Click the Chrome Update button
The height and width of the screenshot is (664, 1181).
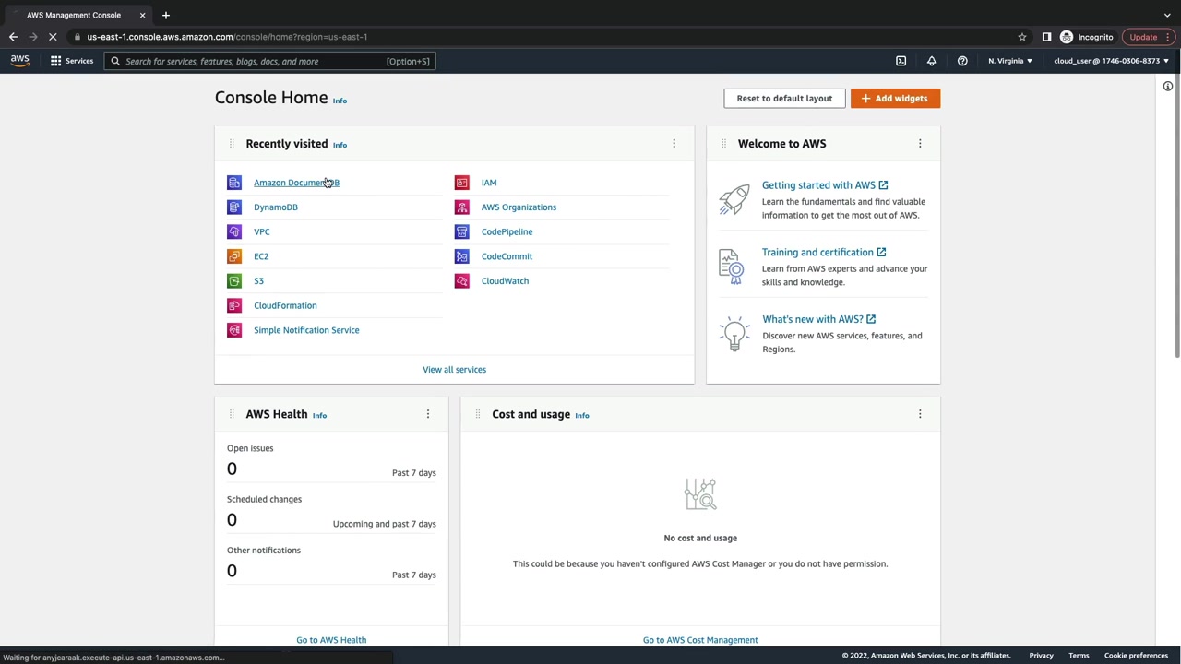(x=1143, y=37)
